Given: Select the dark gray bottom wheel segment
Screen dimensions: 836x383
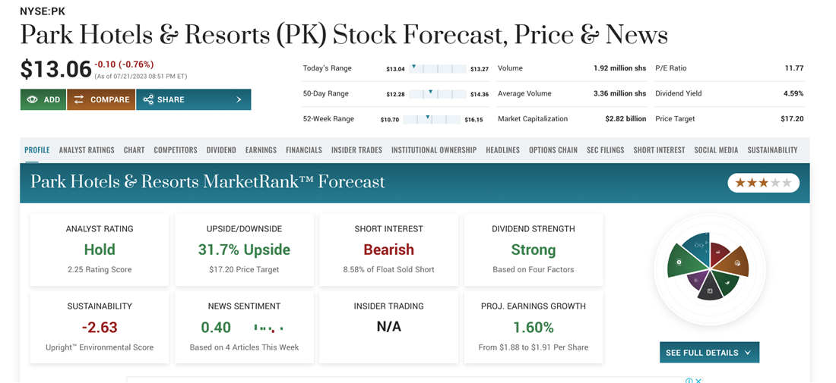Looking at the screenshot, I should (x=710, y=289).
